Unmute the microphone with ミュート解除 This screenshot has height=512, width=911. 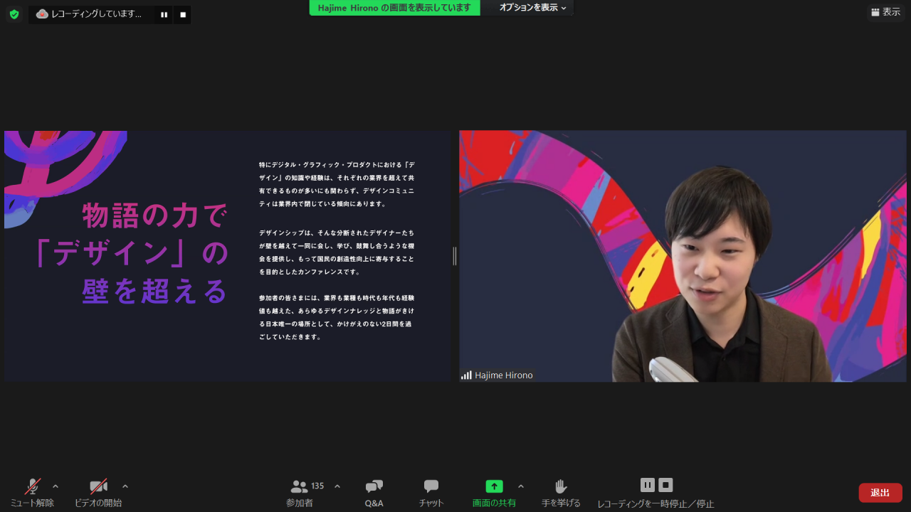pyautogui.click(x=32, y=493)
